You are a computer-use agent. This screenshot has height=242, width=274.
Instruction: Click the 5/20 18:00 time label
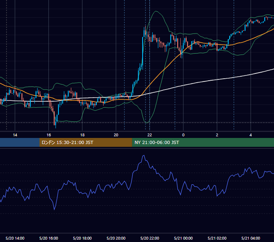[x=82, y=238]
